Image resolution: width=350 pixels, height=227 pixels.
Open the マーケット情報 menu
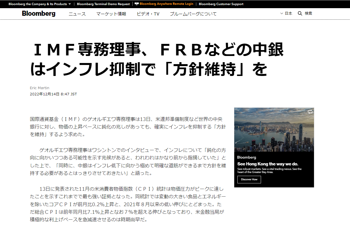(x=111, y=14)
